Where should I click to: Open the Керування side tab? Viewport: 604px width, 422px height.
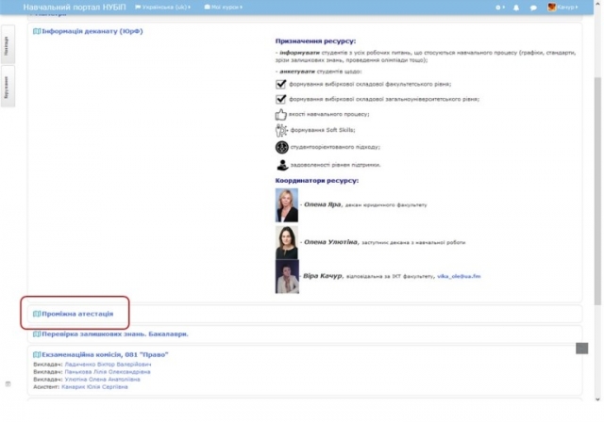click(x=8, y=87)
